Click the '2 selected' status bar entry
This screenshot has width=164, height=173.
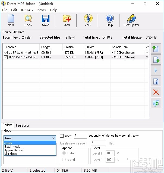point(37,171)
